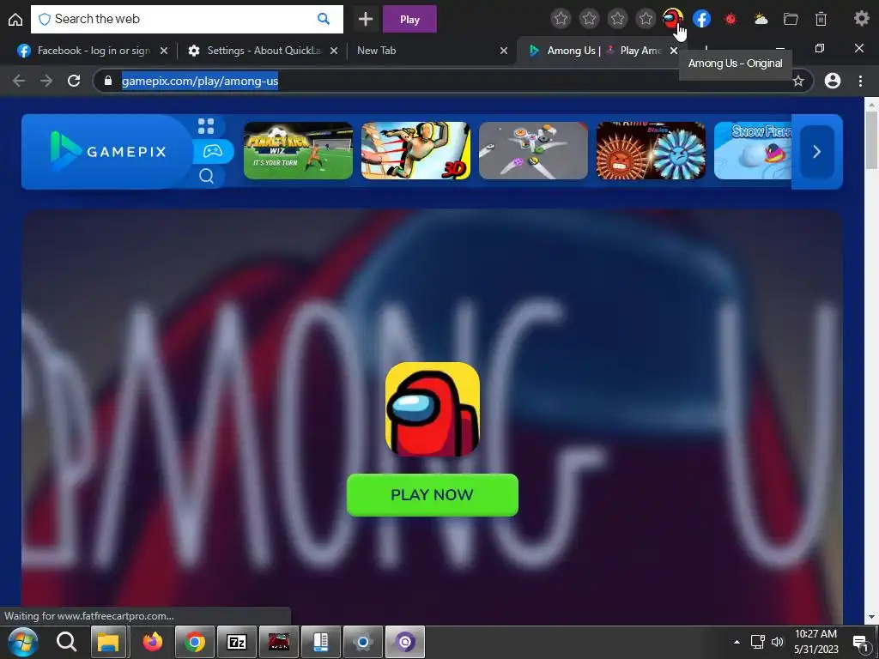Viewport: 879px width, 659px height.
Task: Click the Search the web field
Action: point(186,19)
